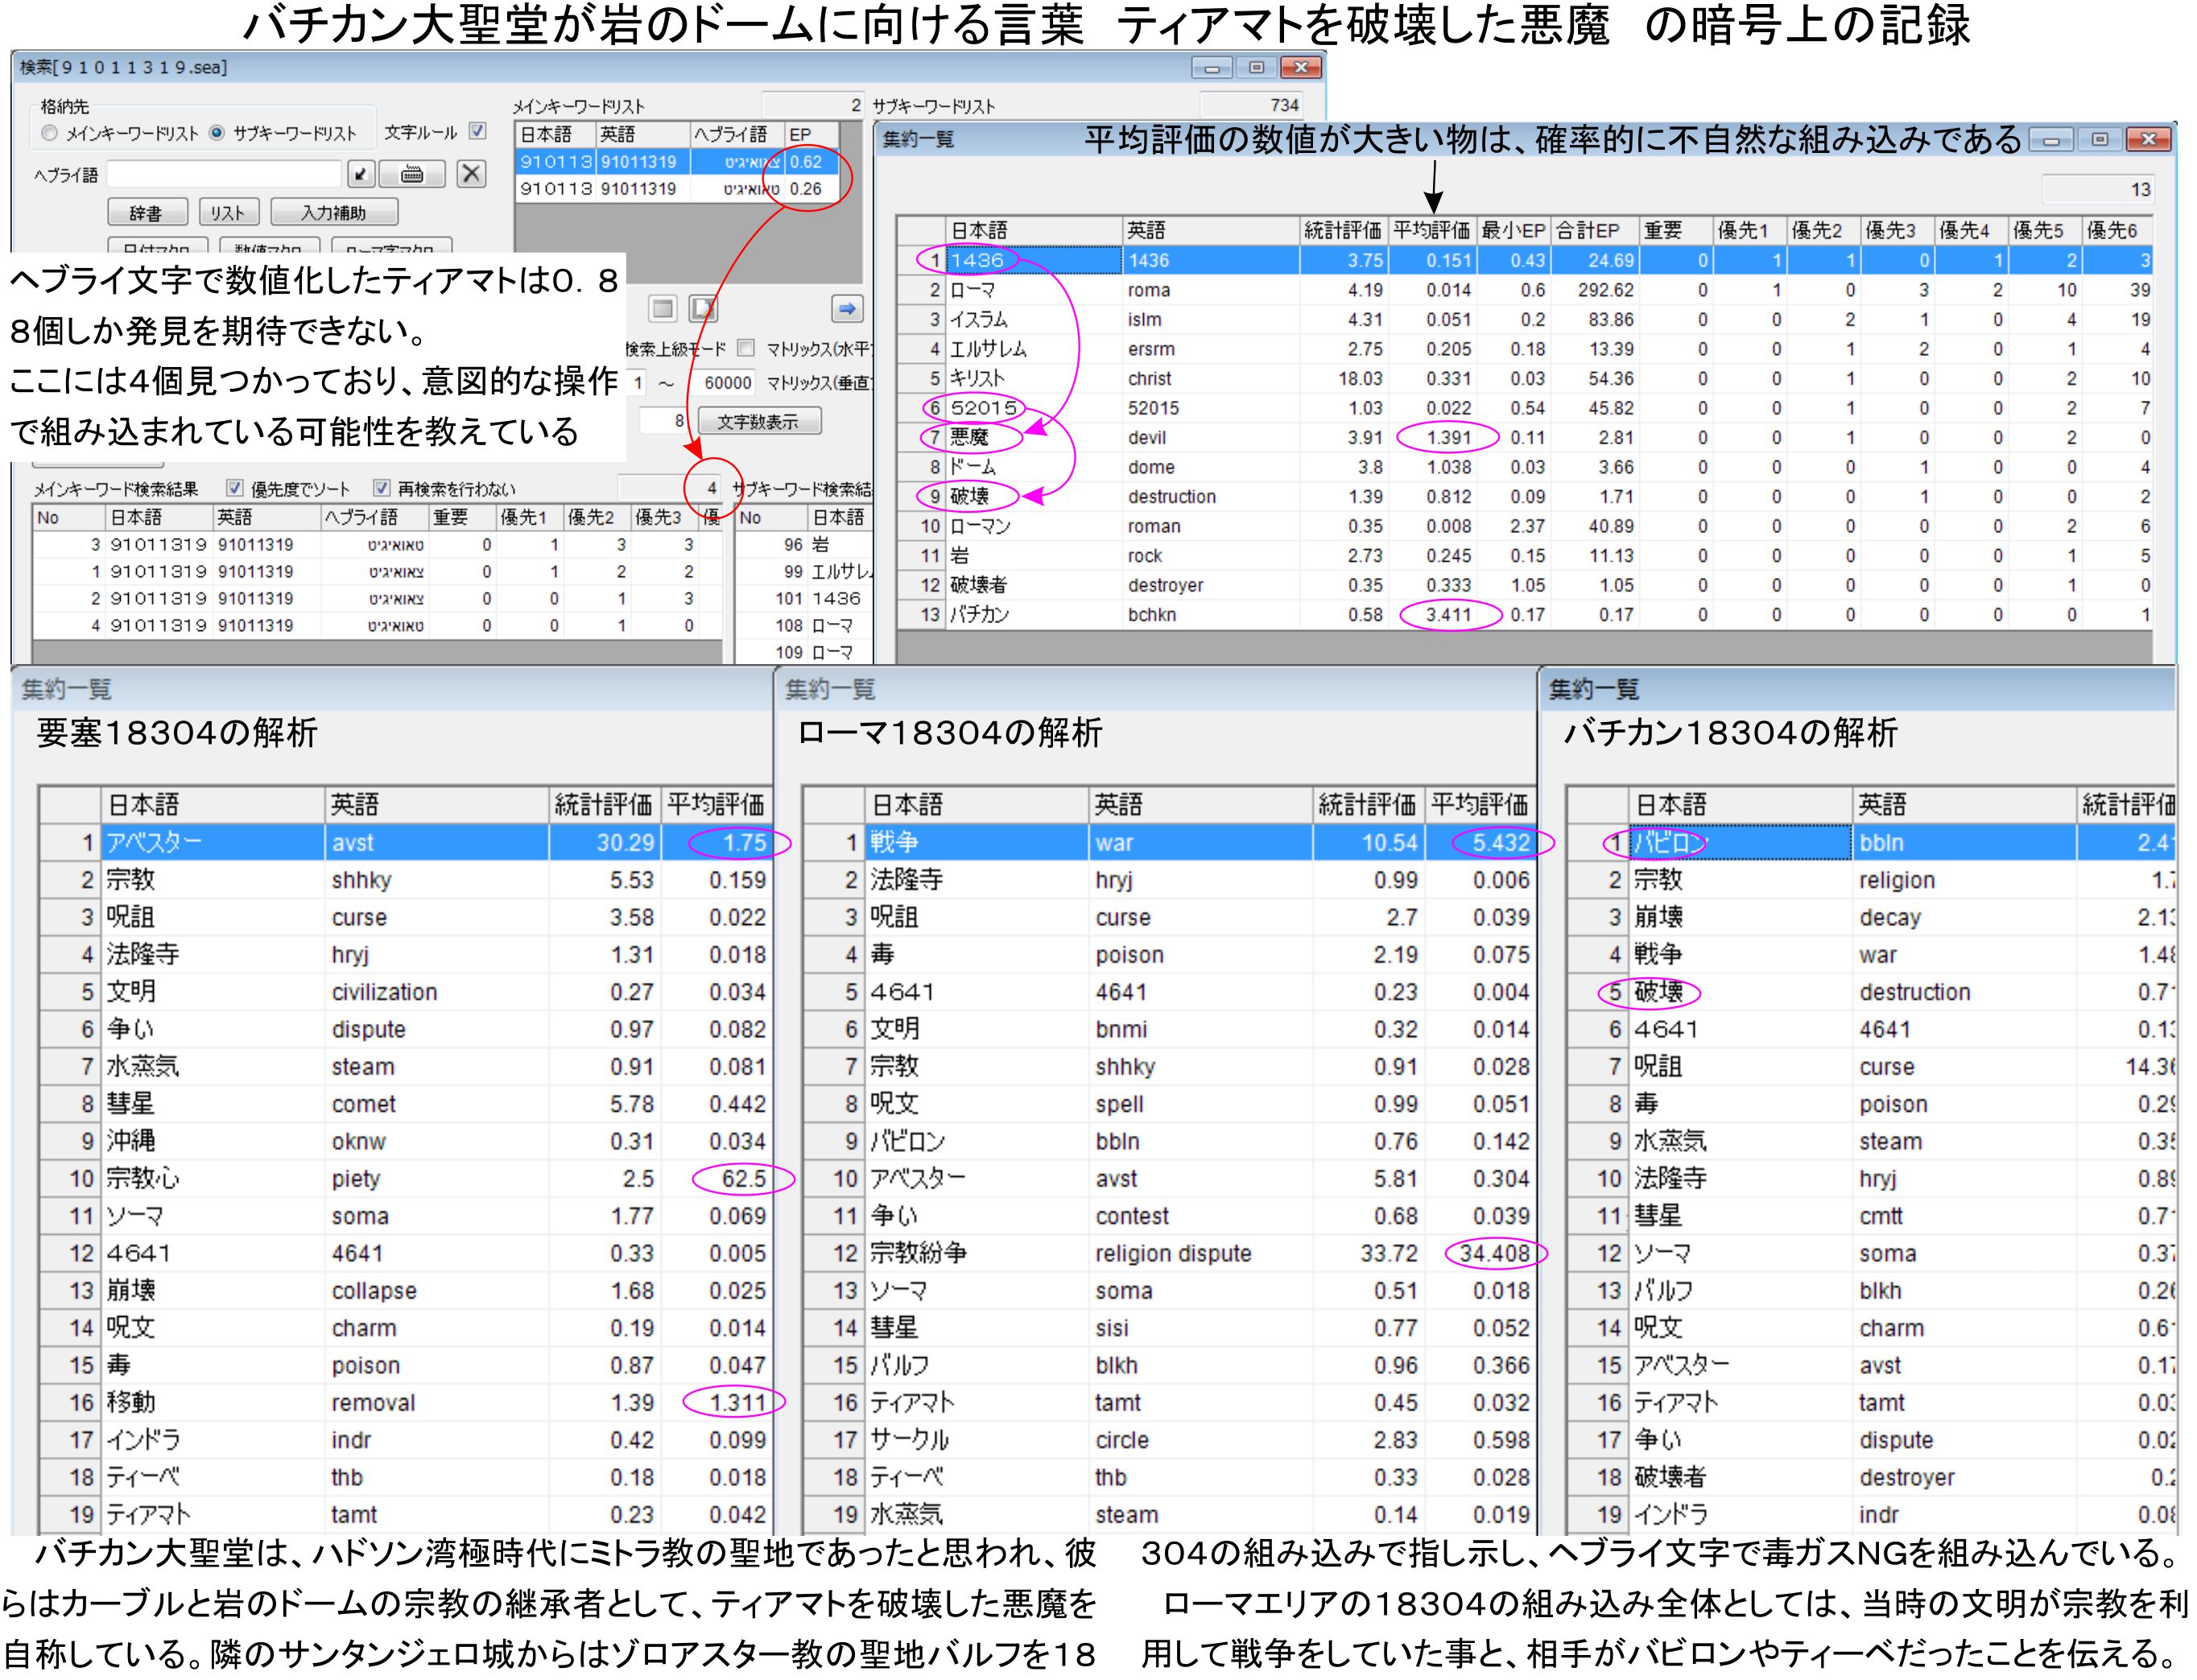Select メインキーワードリスト radio button

tap(49, 133)
